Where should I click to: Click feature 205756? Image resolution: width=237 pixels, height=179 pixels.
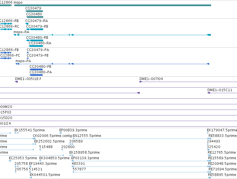21,169
